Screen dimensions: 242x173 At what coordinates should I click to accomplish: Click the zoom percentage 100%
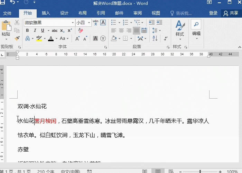(x=232, y=172)
